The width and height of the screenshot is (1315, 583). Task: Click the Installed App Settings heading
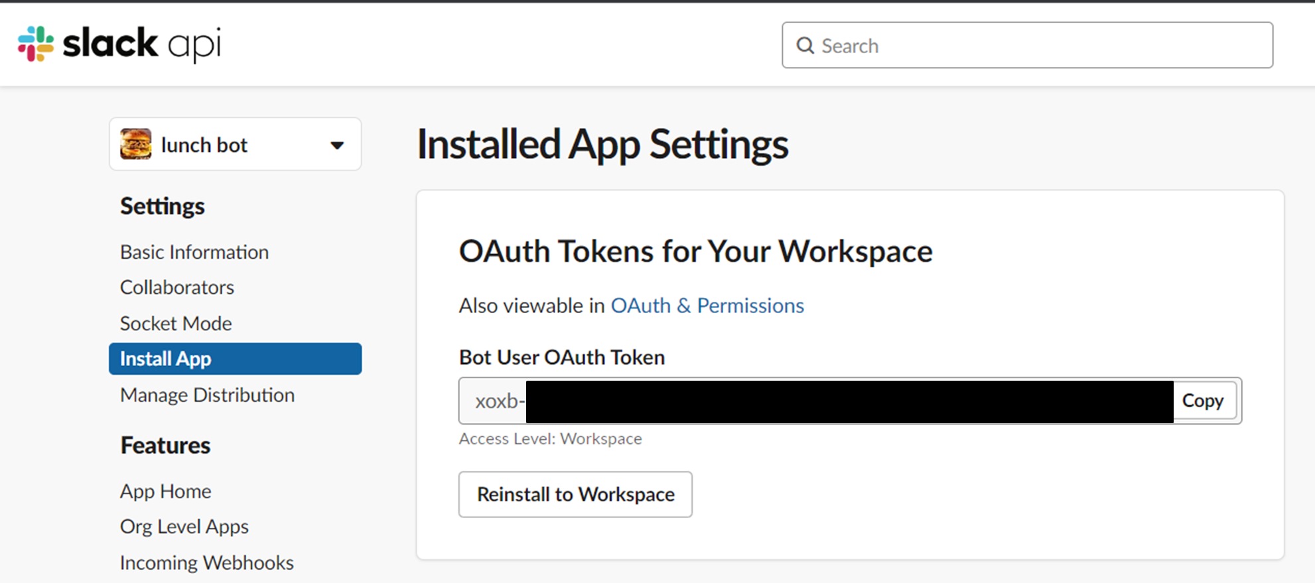tap(602, 144)
